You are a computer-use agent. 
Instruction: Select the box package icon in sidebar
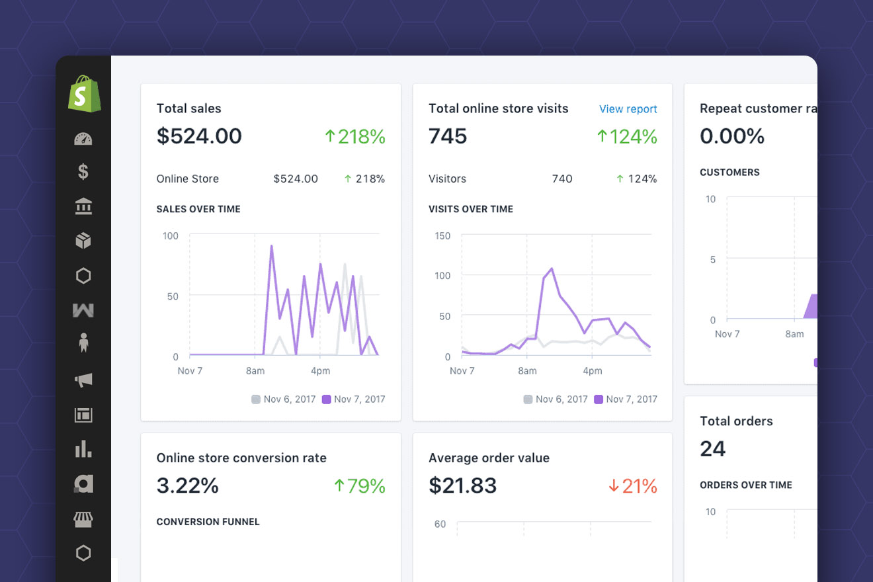(x=83, y=241)
